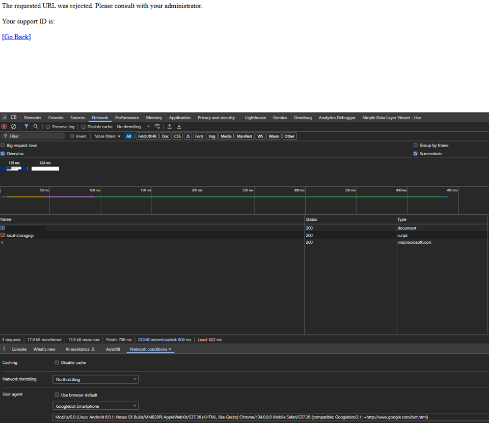
Task: Open the Gemius tab
Action: coord(280,118)
